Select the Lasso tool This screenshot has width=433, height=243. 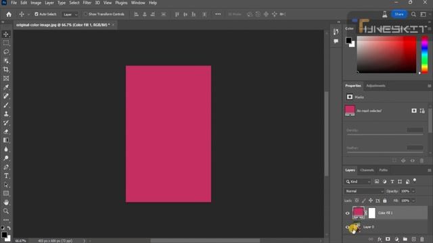[x=6, y=52]
